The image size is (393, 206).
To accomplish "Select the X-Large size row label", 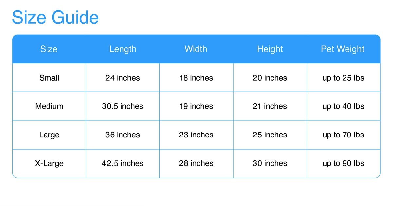I will coord(49,163).
